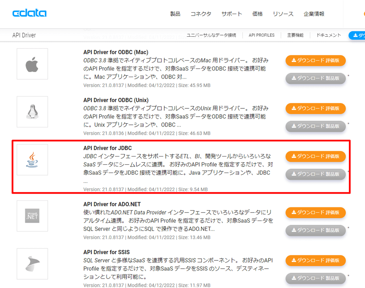Open the 製品 menu
The image size is (365, 288).
click(175, 14)
